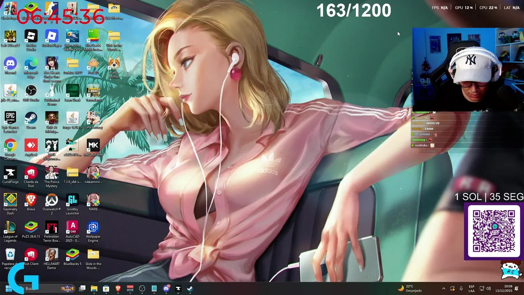
Task: Select the Overwatch 2 desktop shortcut
Action: [x=52, y=204]
